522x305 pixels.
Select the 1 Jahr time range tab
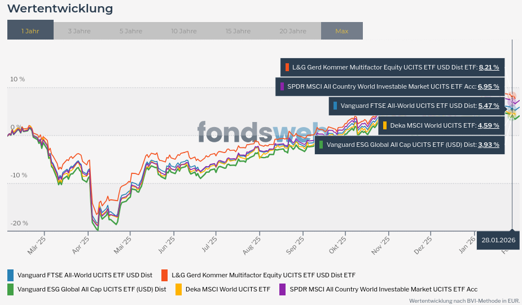coord(30,30)
